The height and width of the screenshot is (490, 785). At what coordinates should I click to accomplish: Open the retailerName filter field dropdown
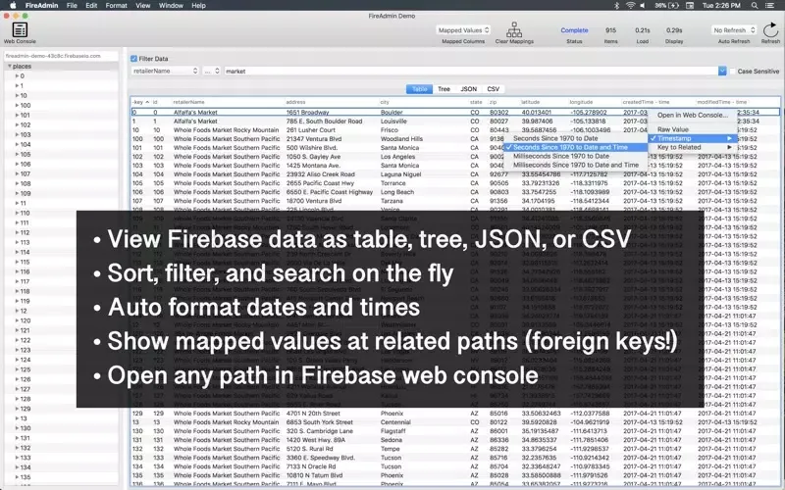pos(165,72)
